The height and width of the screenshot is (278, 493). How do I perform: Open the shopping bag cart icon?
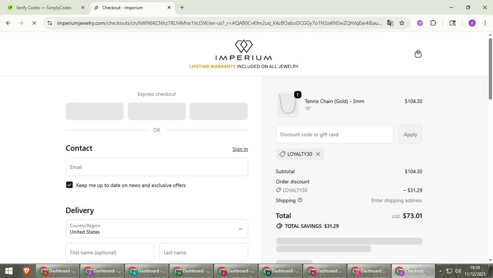tap(418, 54)
